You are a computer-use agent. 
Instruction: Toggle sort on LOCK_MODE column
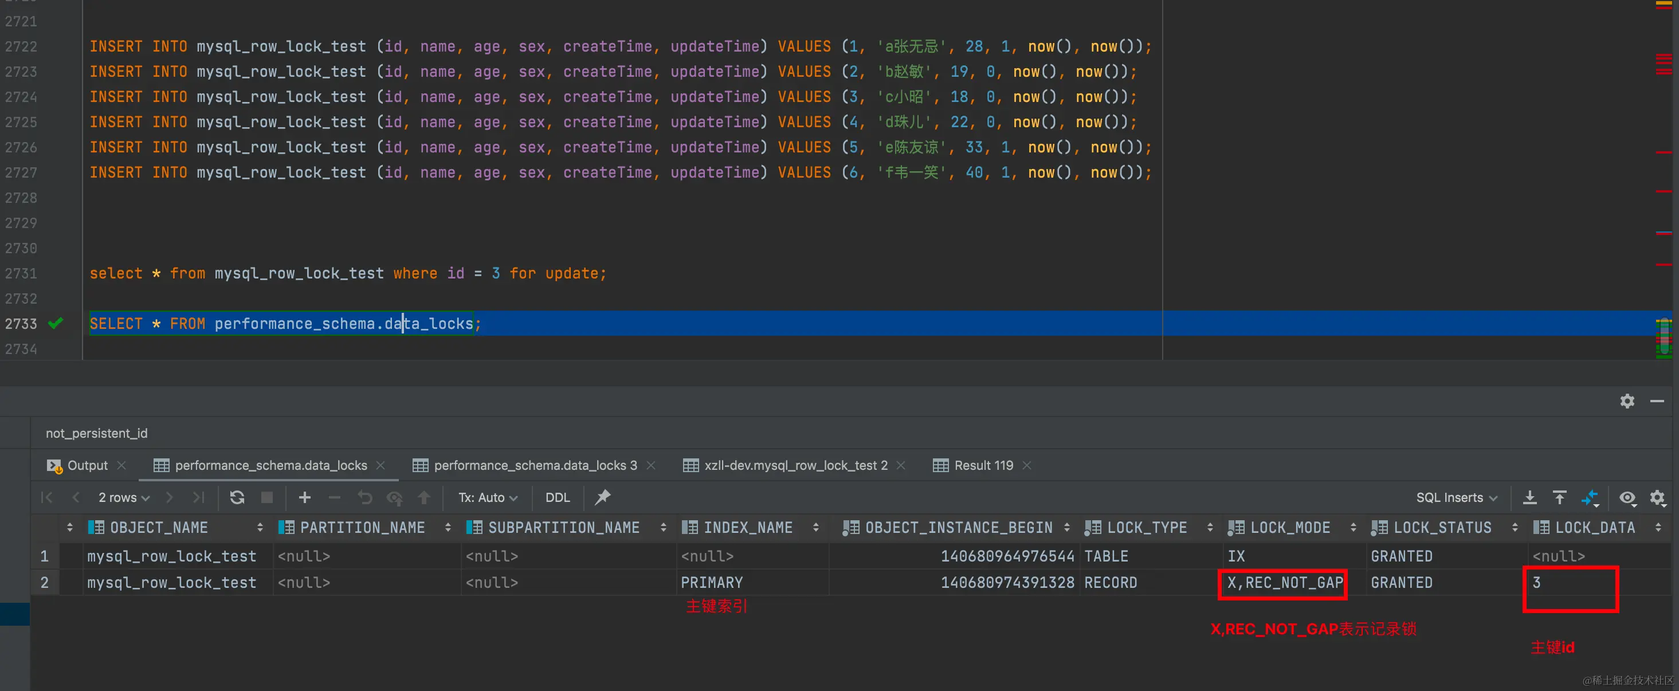[1353, 527]
